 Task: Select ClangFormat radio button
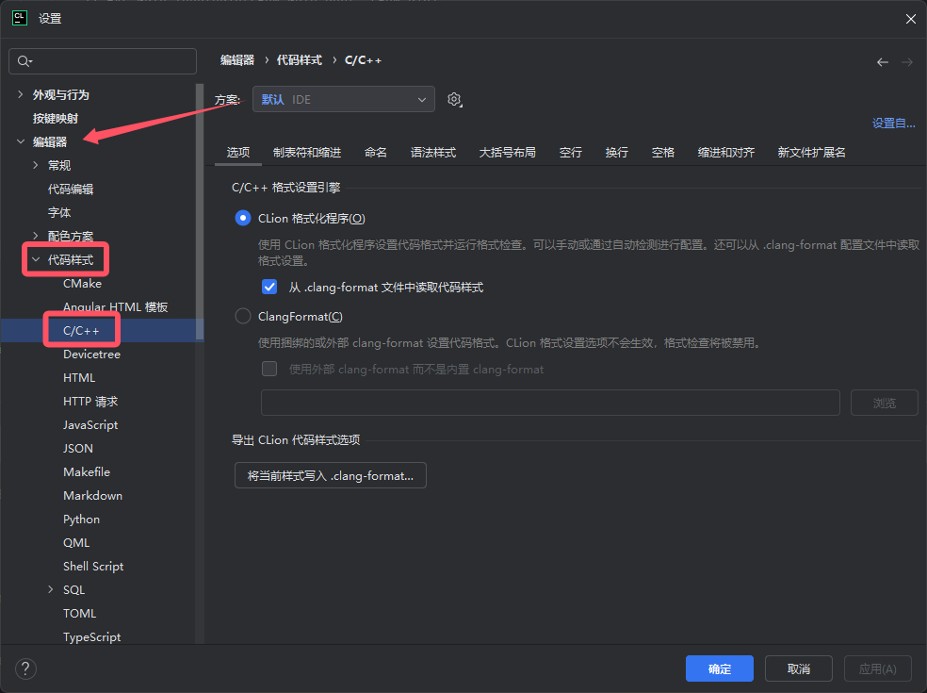242,316
